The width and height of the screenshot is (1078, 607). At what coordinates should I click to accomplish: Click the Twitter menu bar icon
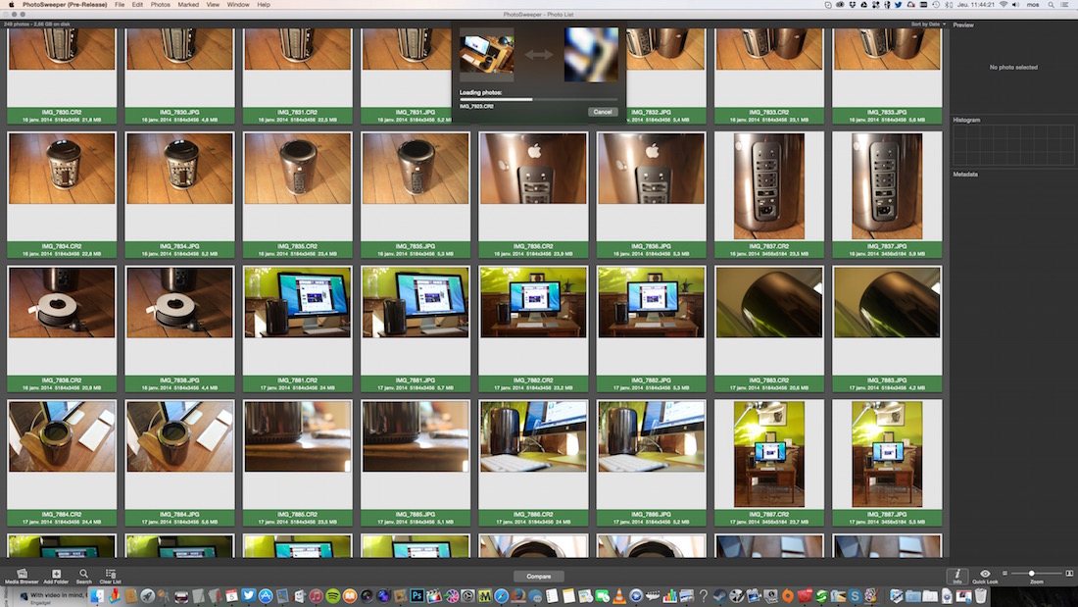pos(898,4)
